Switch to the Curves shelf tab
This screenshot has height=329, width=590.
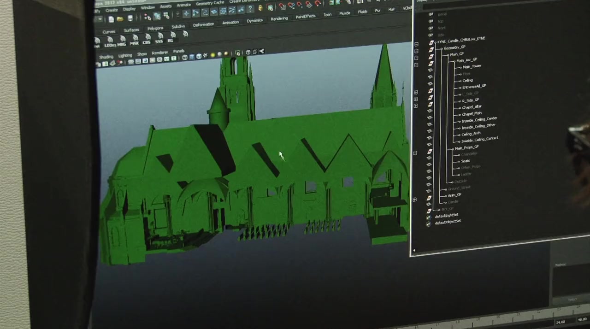(x=109, y=32)
